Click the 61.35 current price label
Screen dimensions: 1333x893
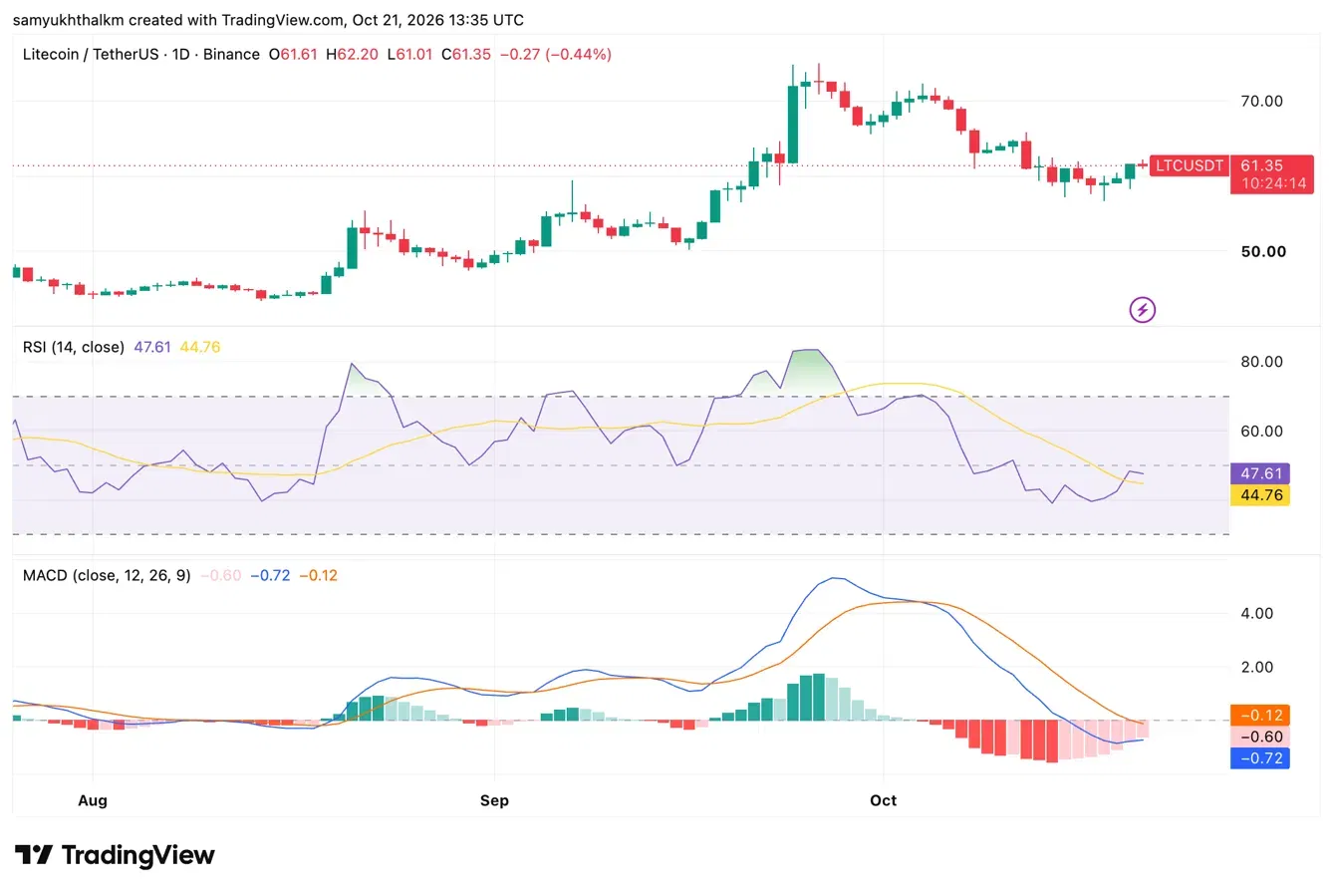(1260, 165)
